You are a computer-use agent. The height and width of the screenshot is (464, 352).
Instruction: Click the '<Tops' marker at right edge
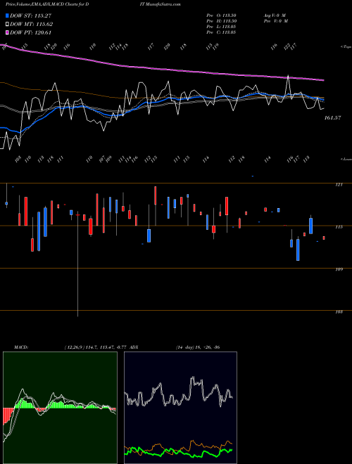[x=346, y=47]
